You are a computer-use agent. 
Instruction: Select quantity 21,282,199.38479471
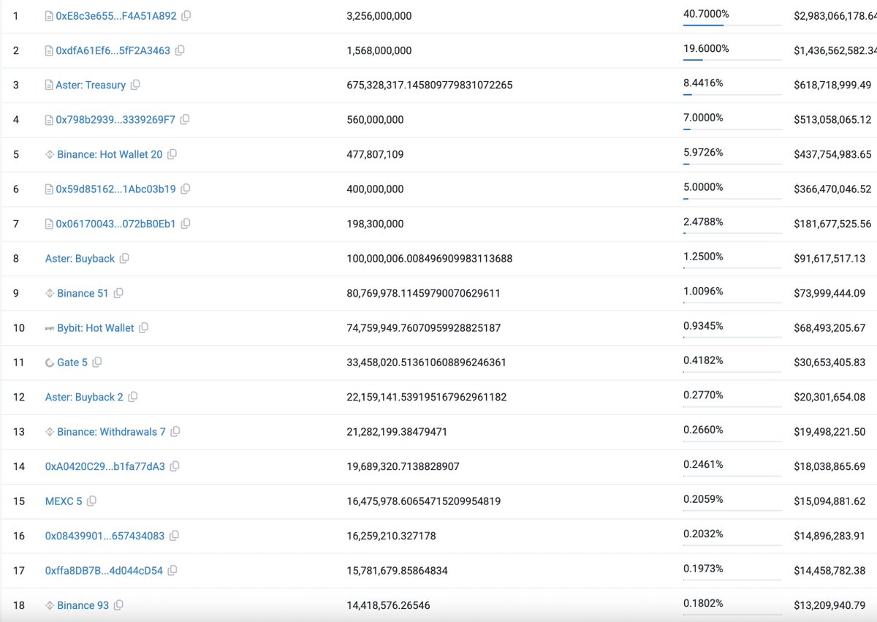pos(397,432)
